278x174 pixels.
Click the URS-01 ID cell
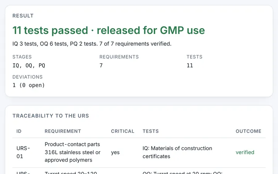tap(23, 152)
